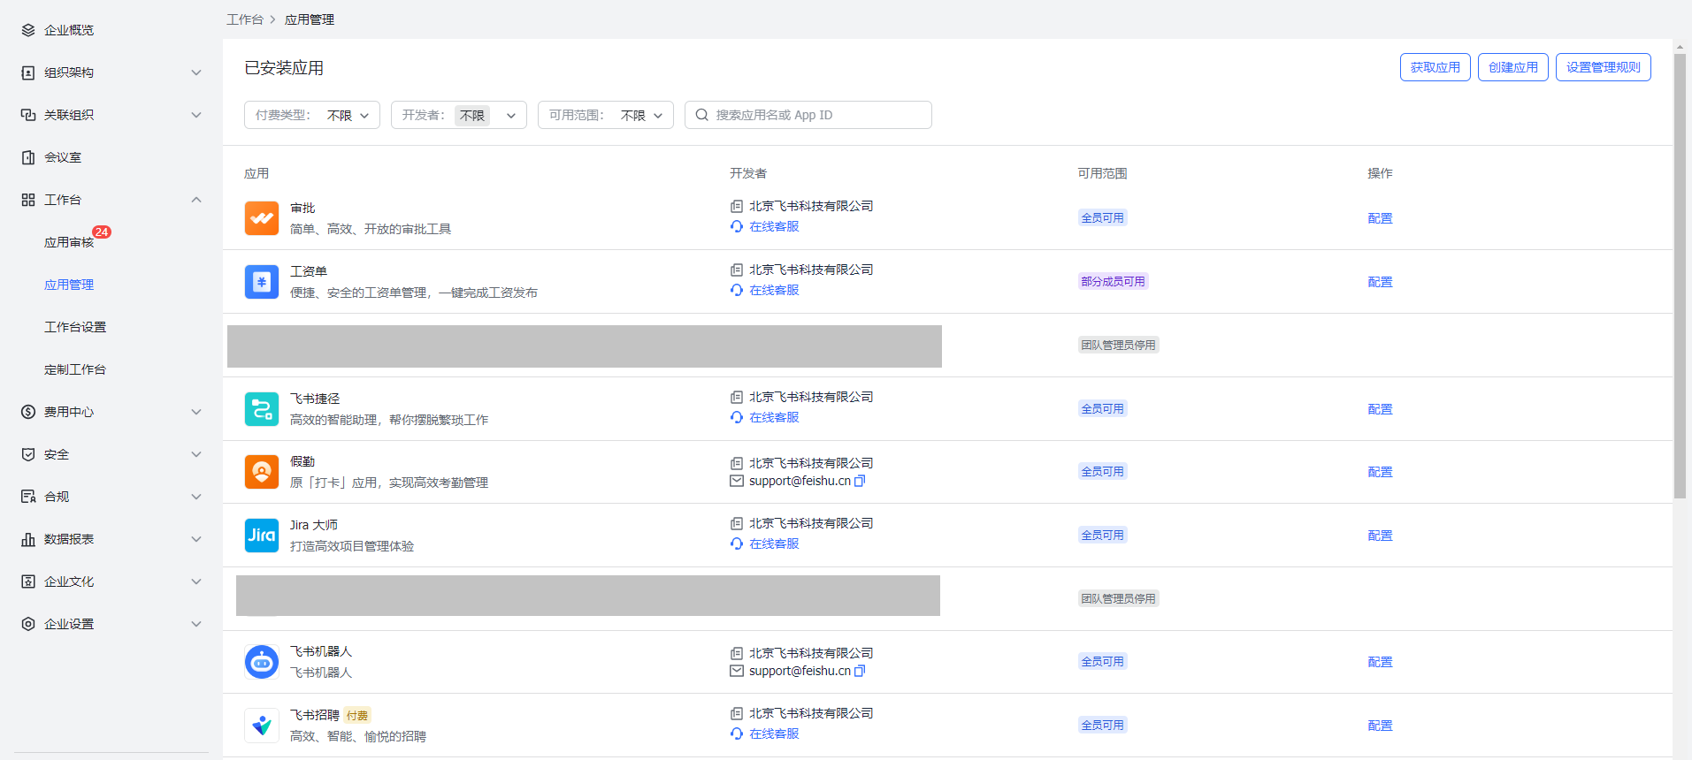Click the 获取应用 button
The width and height of the screenshot is (1692, 760).
[1435, 67]
